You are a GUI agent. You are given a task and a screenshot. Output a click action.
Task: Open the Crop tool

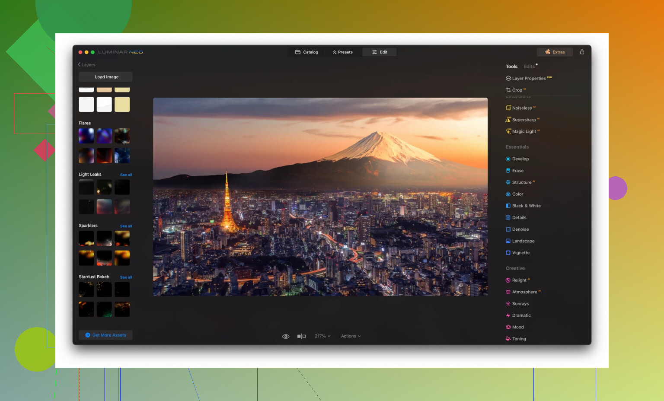[517, 90]
